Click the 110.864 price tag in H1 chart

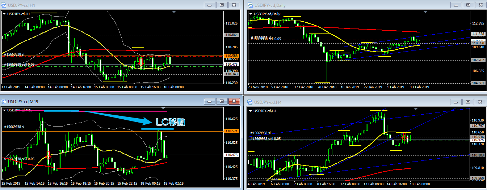(x=231, y=35)
